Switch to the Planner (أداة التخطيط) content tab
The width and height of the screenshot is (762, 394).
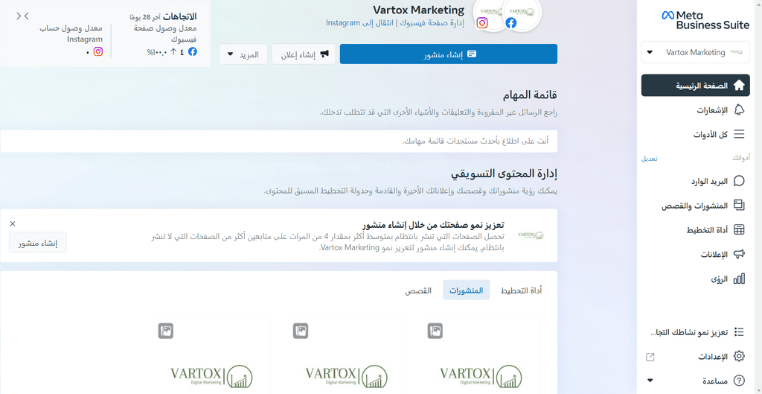(521, 291)
